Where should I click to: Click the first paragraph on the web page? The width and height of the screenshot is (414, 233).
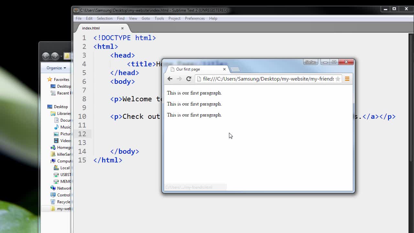194,93
